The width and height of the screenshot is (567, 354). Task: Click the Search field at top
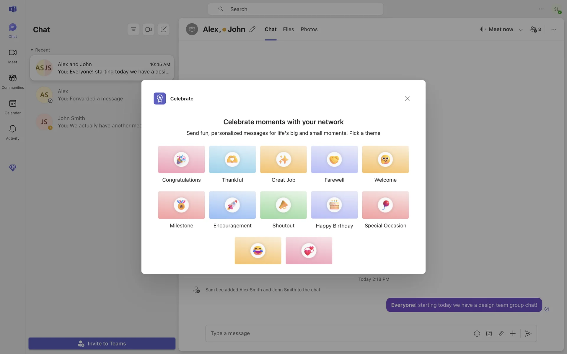[295, 9]
